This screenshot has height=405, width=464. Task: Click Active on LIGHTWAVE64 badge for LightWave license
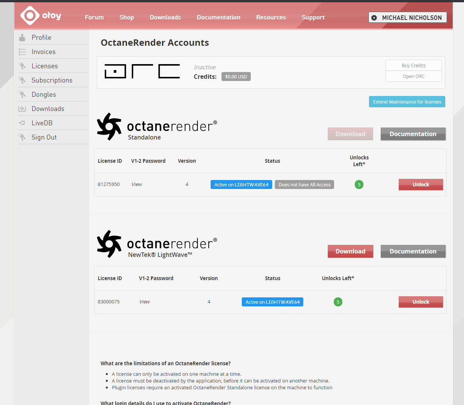coord(273,302)
